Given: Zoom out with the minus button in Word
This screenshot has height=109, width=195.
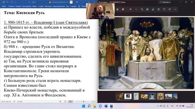Looking at the screenshot, I should tap(74, 101).
